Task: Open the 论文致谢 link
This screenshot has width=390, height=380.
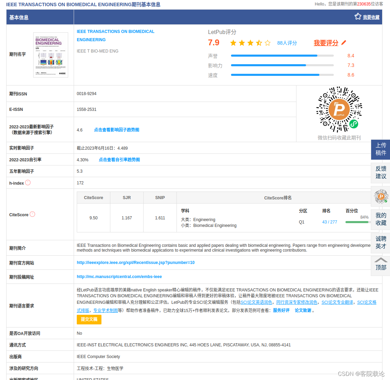Action: [x=303, y=310]
